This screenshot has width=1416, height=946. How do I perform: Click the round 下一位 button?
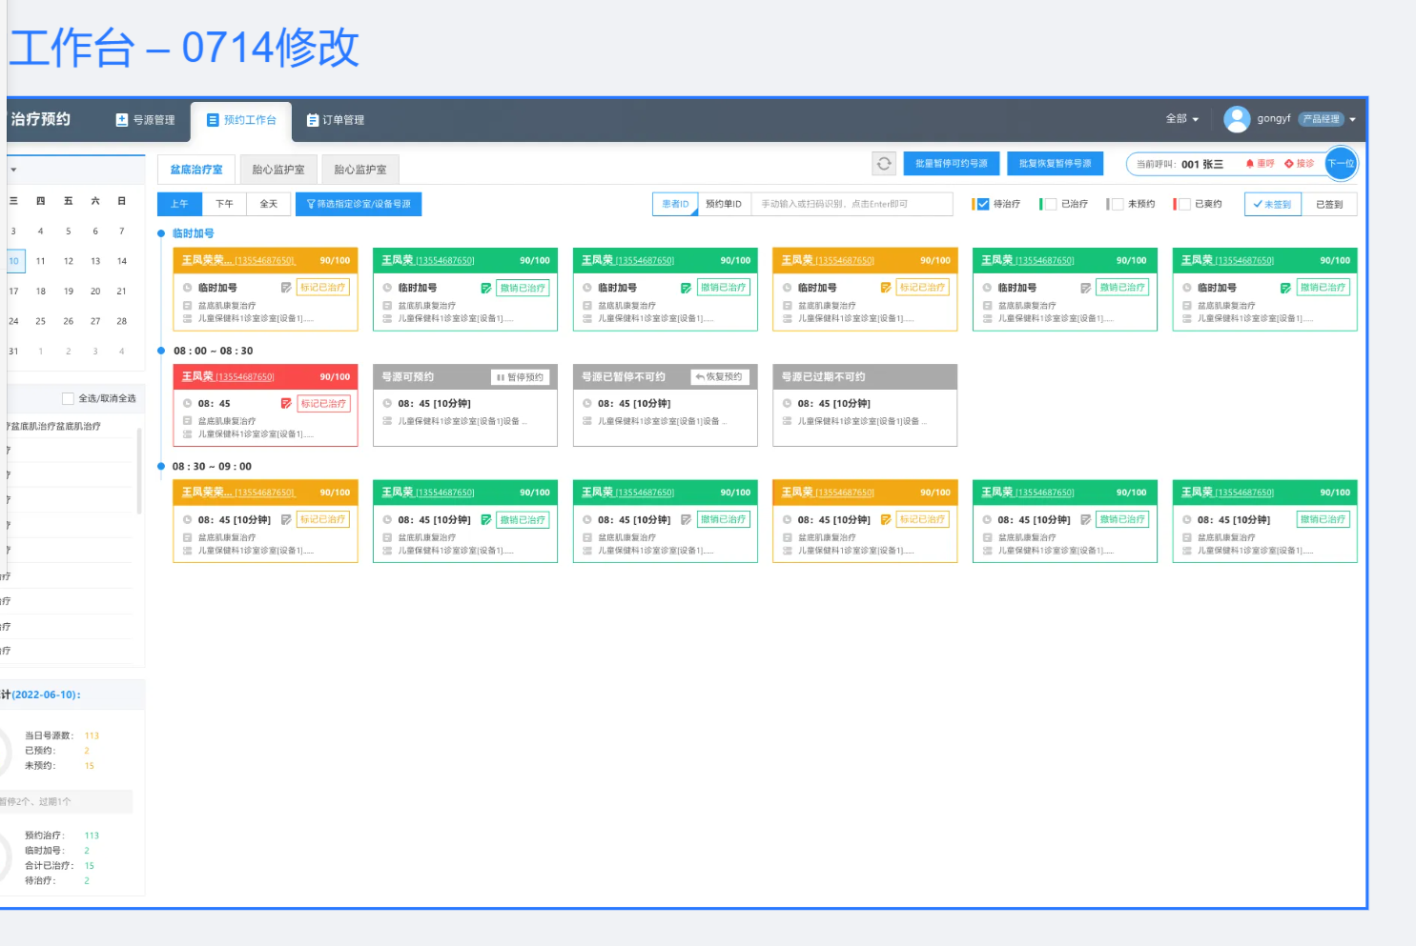point(1341,164)
